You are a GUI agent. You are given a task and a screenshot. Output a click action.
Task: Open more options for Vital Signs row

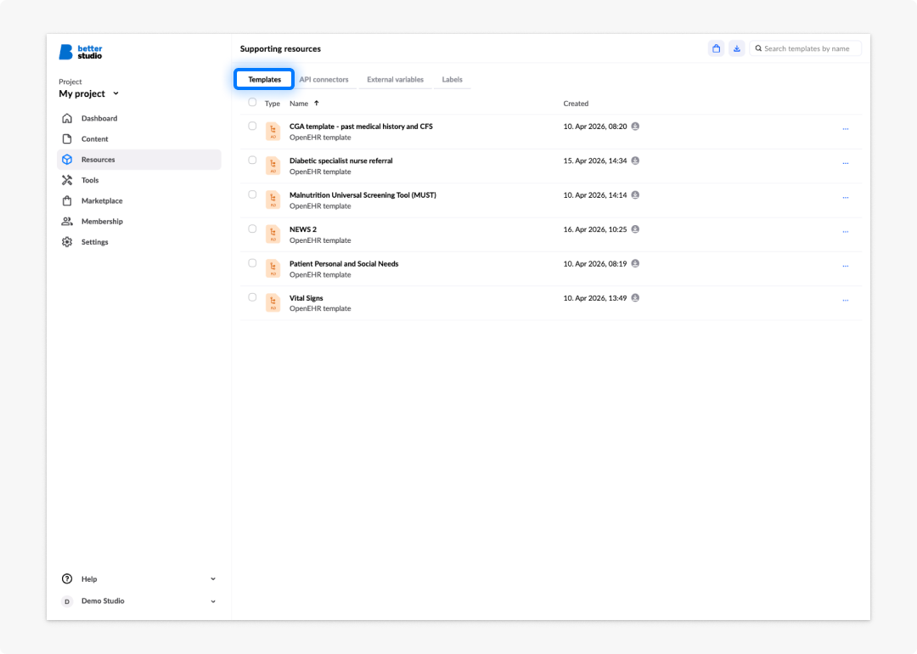pos(846,301)
